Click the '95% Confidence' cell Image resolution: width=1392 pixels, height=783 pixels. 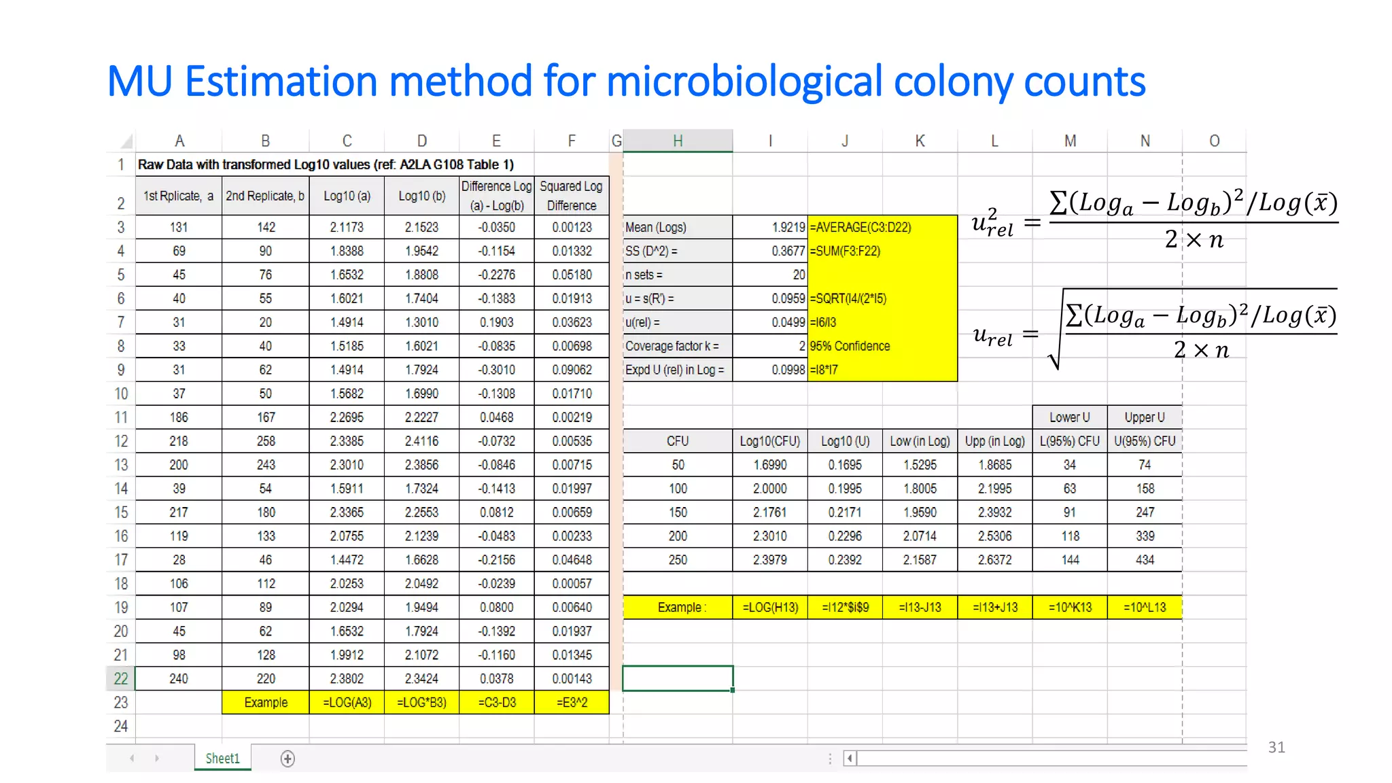(x=882, y=346)
